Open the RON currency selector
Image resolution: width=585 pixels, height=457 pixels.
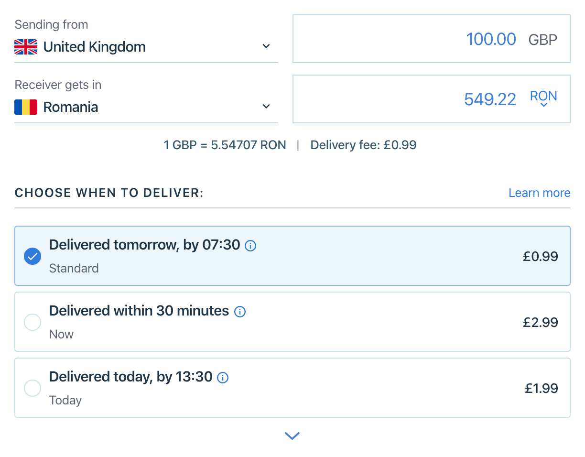pyautogui.click(x=543, y=98)
